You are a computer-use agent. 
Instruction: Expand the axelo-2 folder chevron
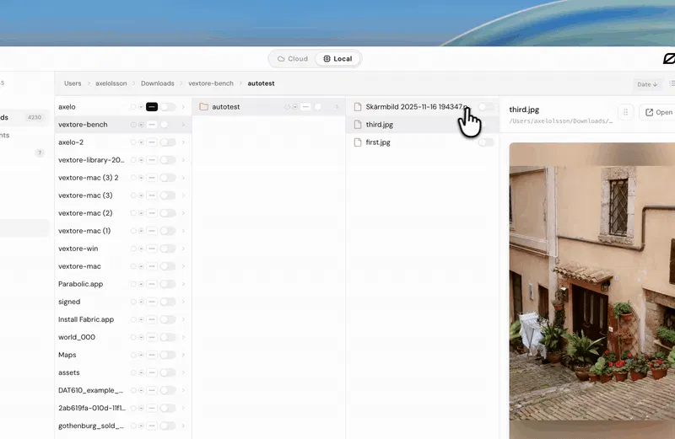click(183, 142)
